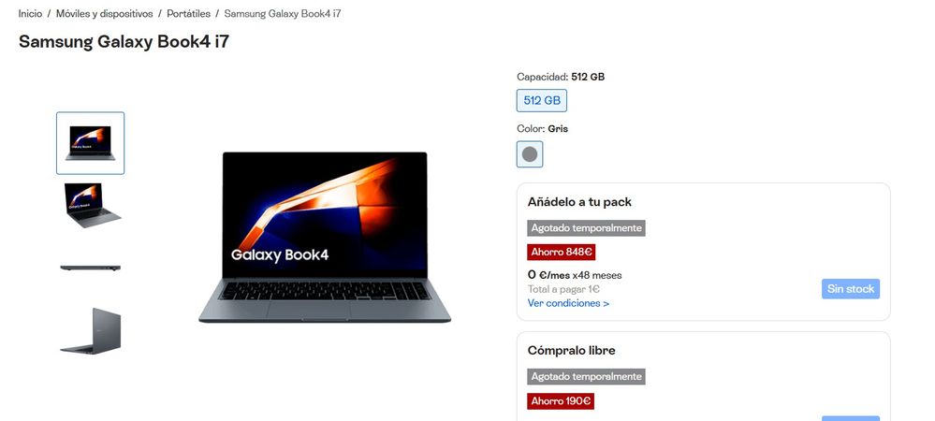This screenshot has height=421, width=935.
Task: Click the main Galaxy Book4 product image
Action: 325,238
